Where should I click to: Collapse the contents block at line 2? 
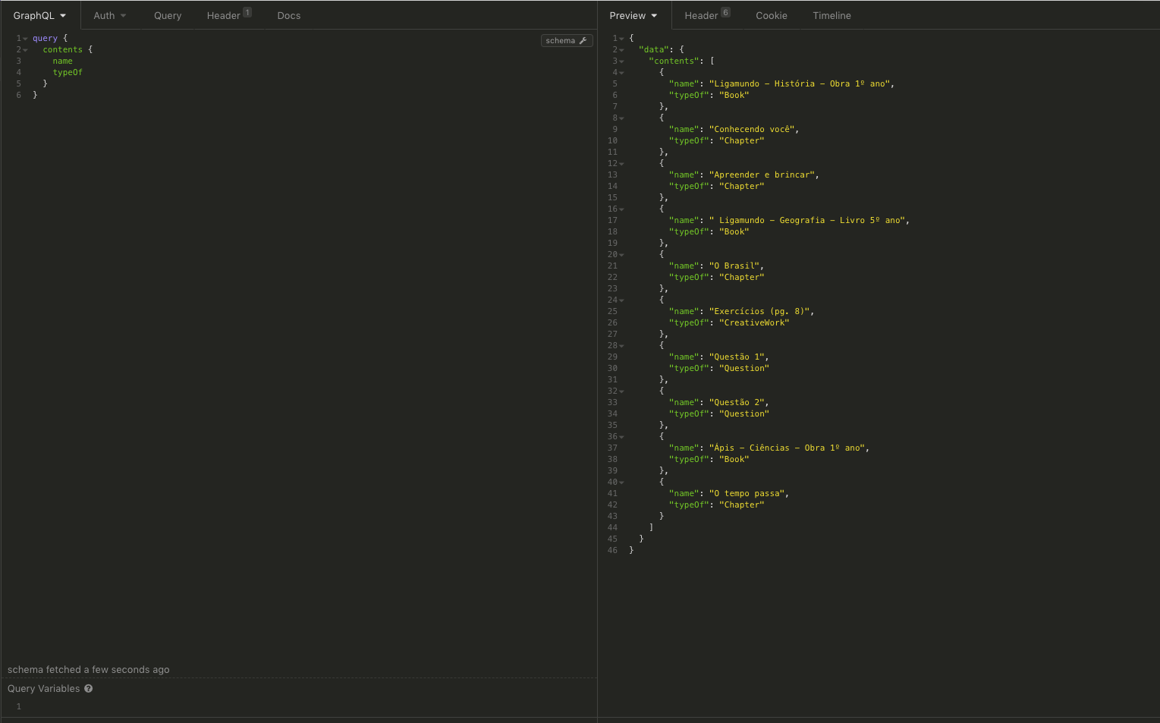pyautogui.click(x=25, y=50)
